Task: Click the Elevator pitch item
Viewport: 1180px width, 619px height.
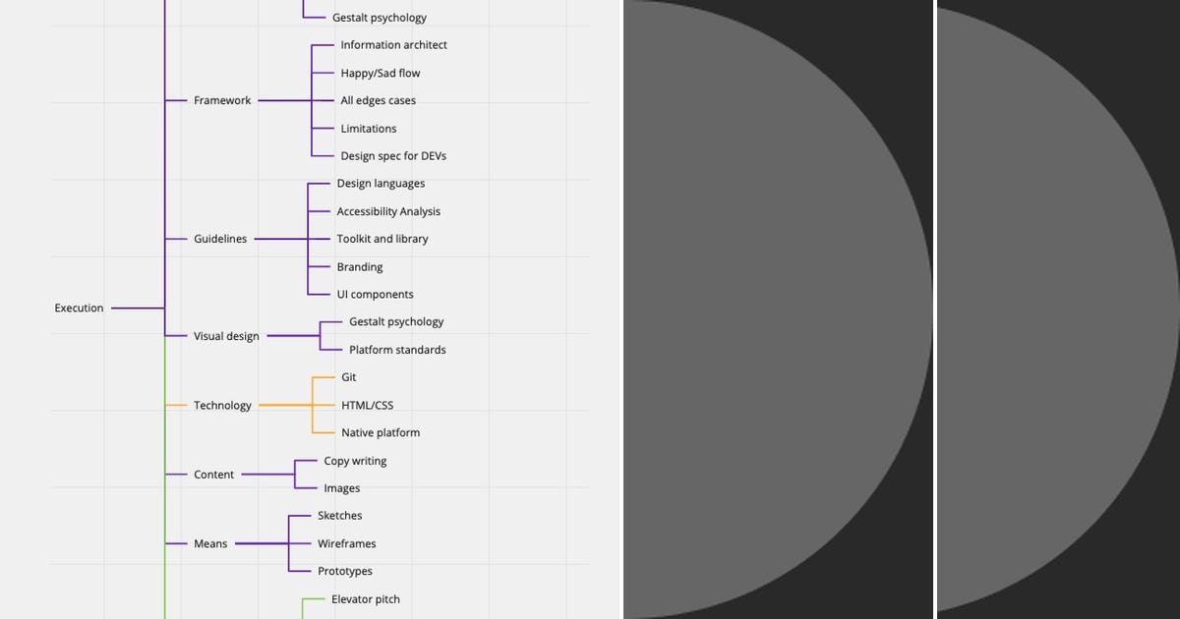Action: [x=366, y=598]
